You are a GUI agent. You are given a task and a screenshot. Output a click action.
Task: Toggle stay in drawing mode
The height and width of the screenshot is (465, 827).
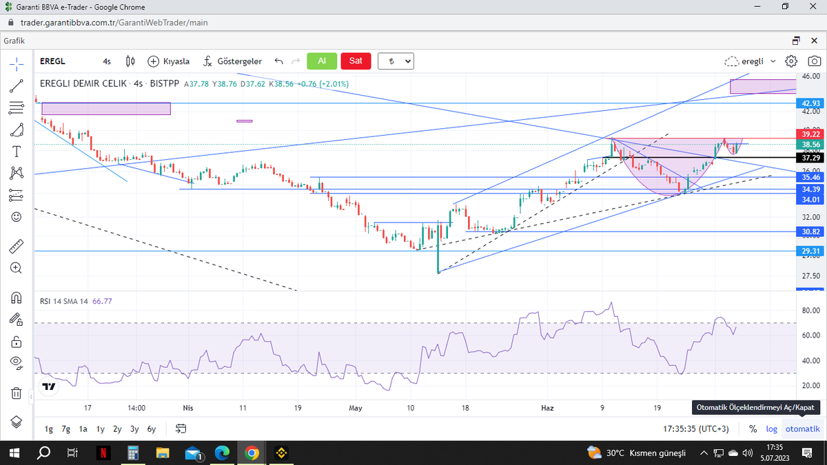tap(17, 319)
